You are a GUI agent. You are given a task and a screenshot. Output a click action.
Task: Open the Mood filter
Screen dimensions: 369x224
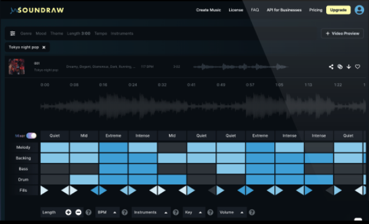pyautogui.click(x=41, y=33)
